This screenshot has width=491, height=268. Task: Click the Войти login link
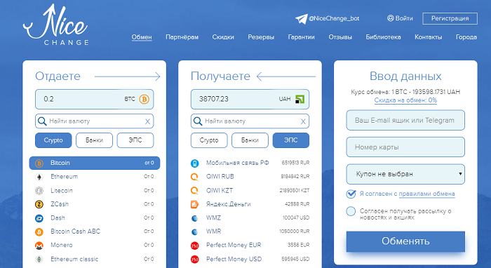[x=404, y=18]
